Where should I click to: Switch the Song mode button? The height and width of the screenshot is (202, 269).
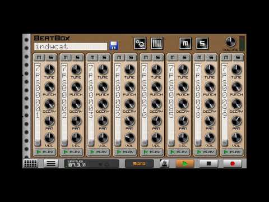pos(140,164)
